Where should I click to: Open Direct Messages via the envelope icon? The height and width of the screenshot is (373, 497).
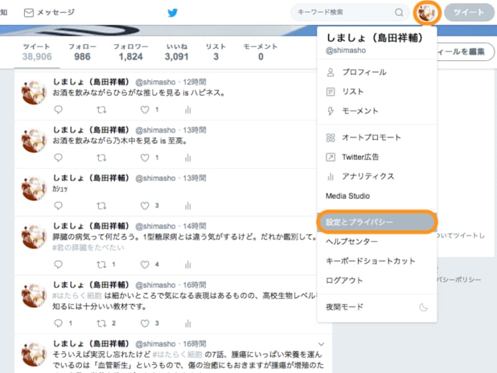click(28, 11)
